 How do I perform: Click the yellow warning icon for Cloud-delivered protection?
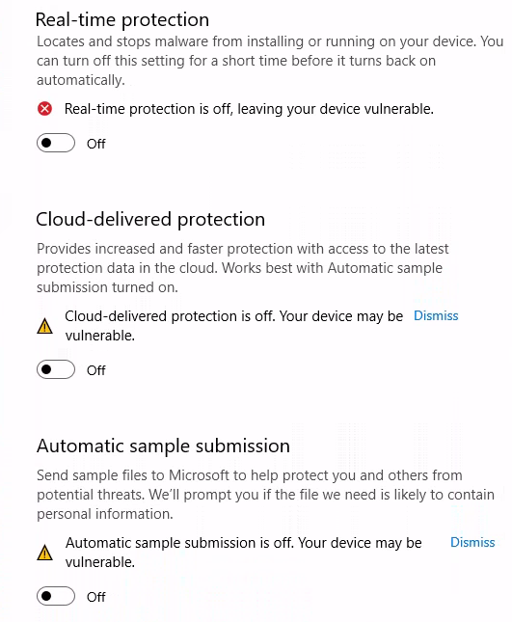(x=44, y=326)
